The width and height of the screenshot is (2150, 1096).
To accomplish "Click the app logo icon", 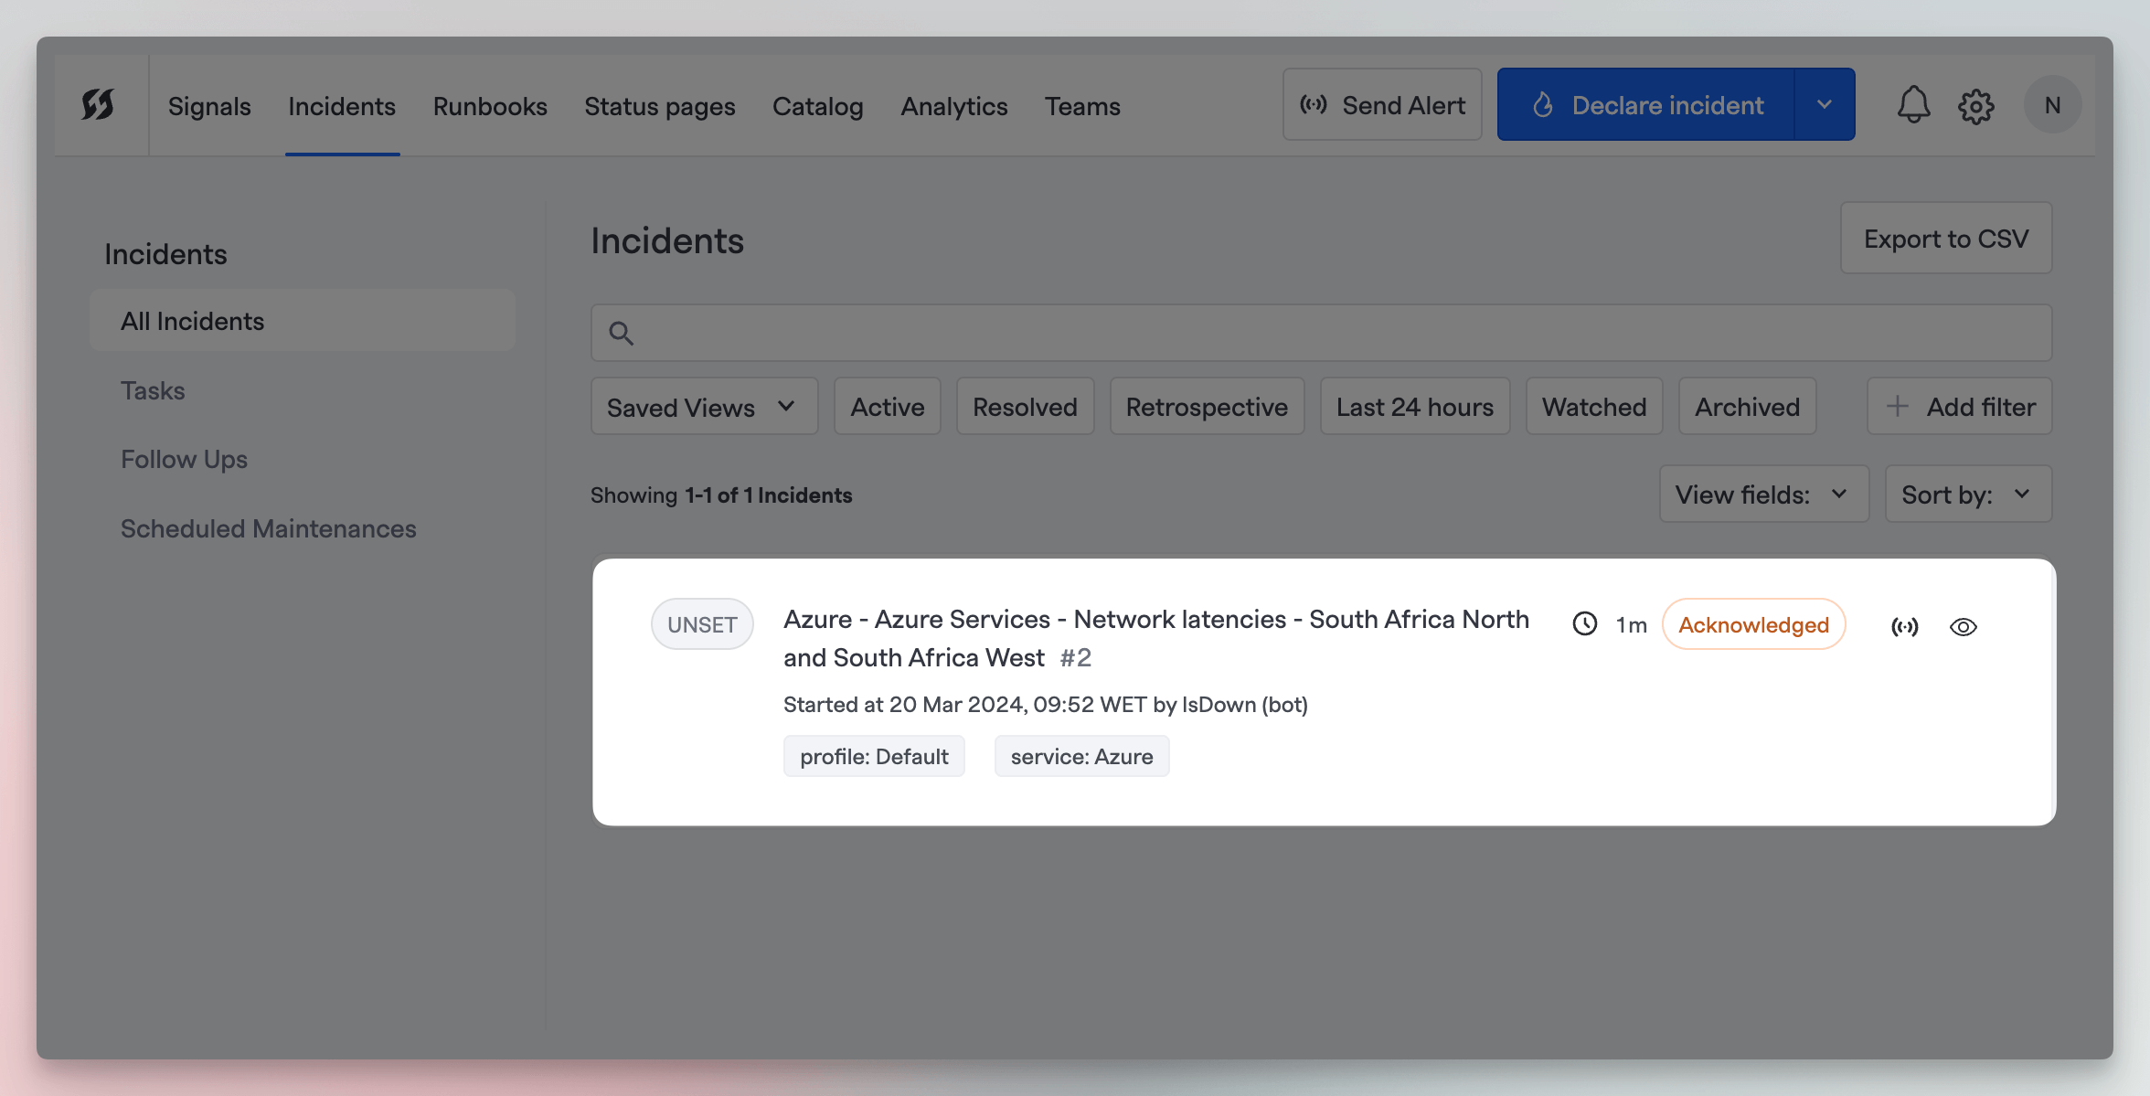I will [98, 104].
